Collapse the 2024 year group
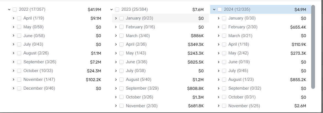Screen dimensions: 323x113 (214, 10)
